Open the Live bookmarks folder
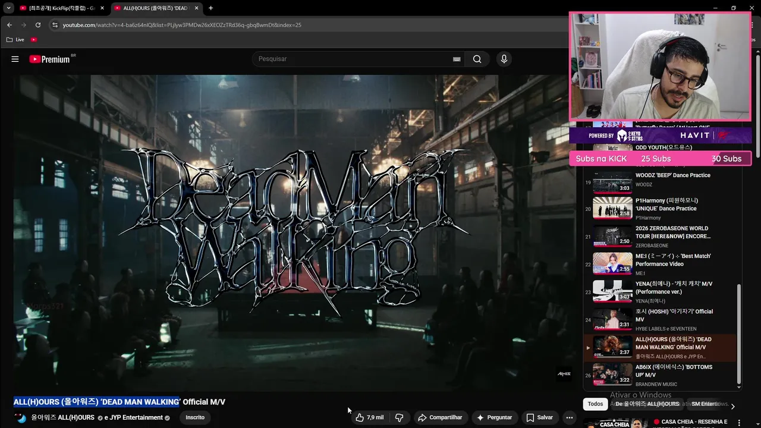The height and width of the screenshot is (428, 761). point(15,40)
